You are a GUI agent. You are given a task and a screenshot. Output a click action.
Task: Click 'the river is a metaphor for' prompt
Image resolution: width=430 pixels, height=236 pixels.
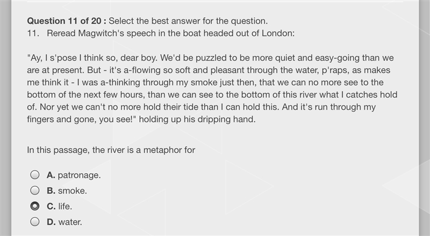pos(144,150)
